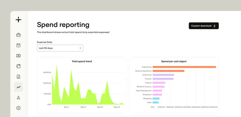241x117 pixels.
Task: Open the user profile icon in sidebar
Action: [x=18, y=97]
